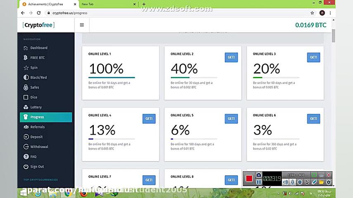Click the 1280 × 800 resolution button
This screenshot has height=198, width=353.
point(296,175)
